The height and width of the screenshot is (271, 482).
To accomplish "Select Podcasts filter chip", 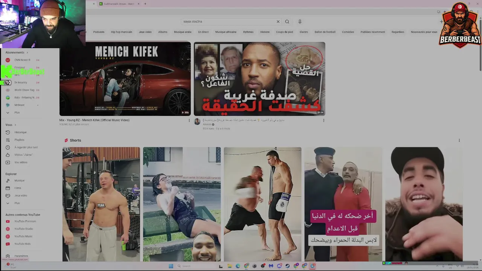I will coord(99,32).
